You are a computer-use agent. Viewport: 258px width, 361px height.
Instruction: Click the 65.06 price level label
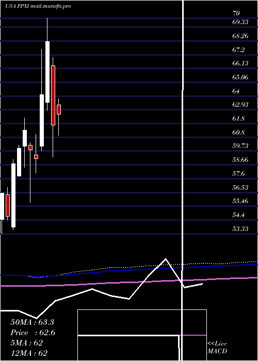click(240, 77)
